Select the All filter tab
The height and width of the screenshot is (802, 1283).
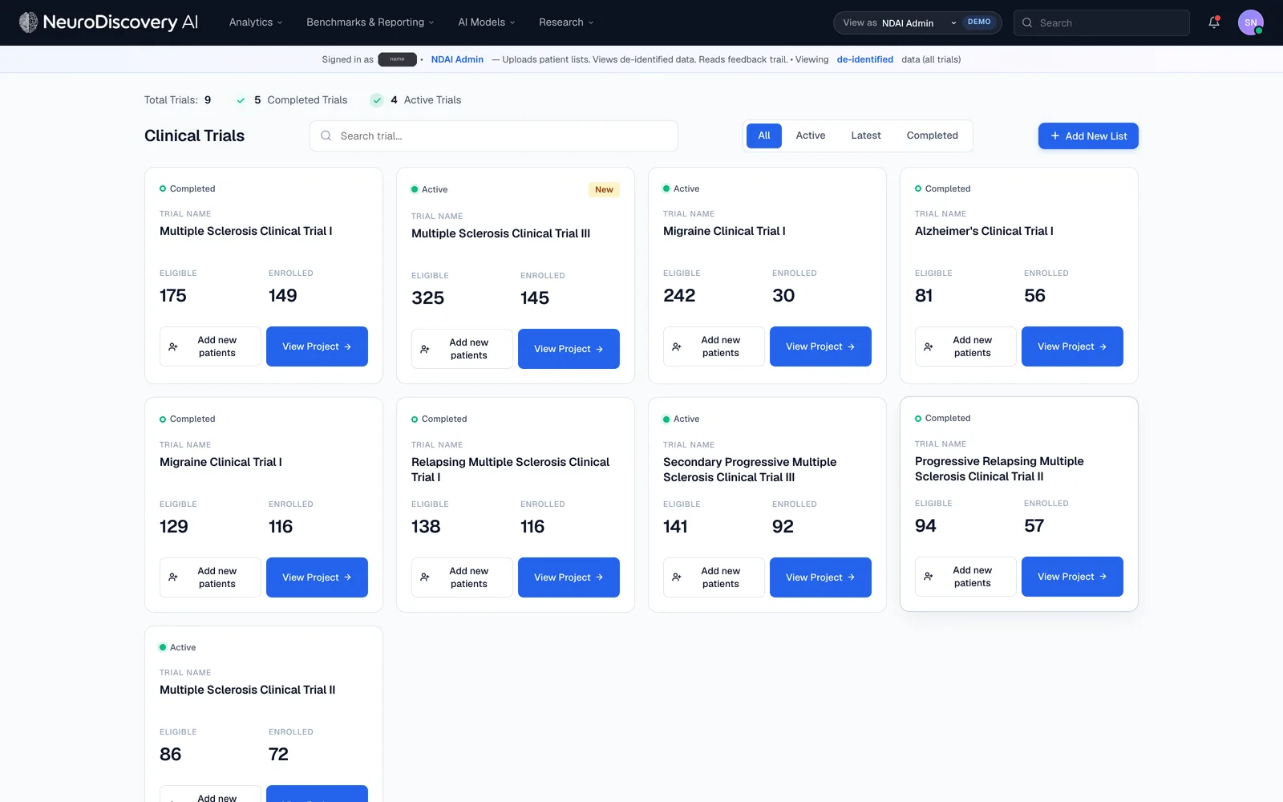coord(764,136)
